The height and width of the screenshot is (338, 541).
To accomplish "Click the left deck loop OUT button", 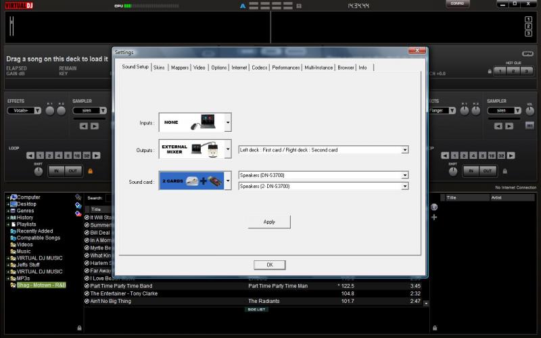I will (73, 171).
